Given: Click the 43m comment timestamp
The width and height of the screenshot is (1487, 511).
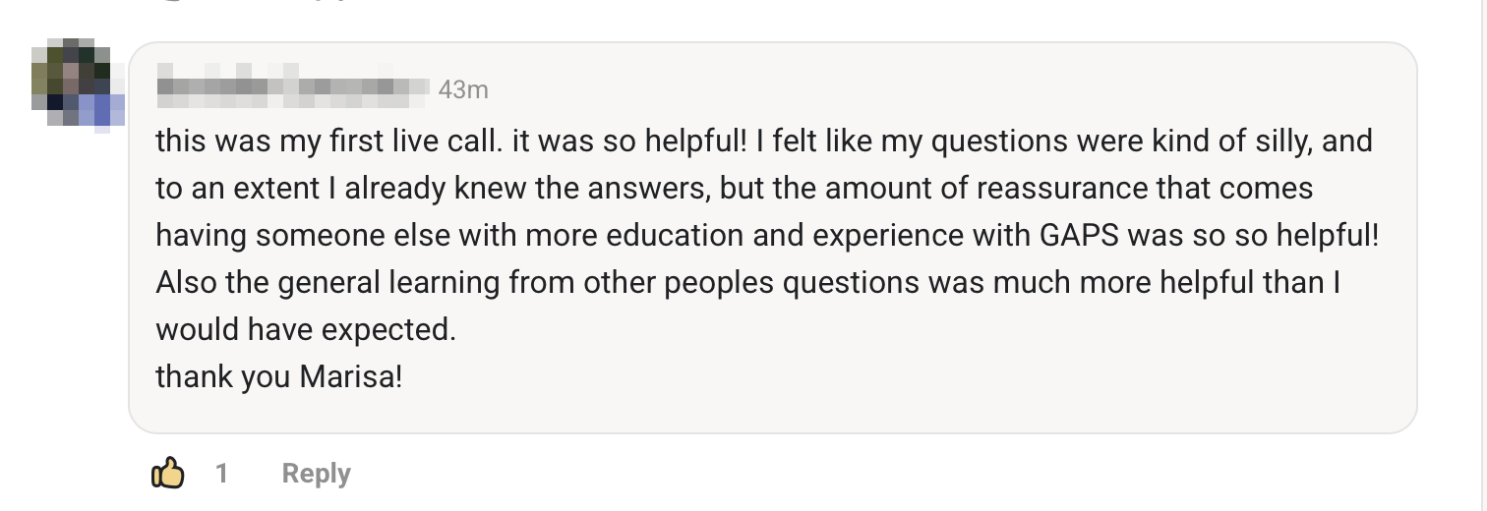Looking at the screenshot, I should tap(463, 89).
